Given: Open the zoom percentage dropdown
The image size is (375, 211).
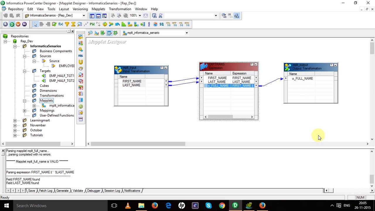Looking at the screenshot, I should pos(140,16).
